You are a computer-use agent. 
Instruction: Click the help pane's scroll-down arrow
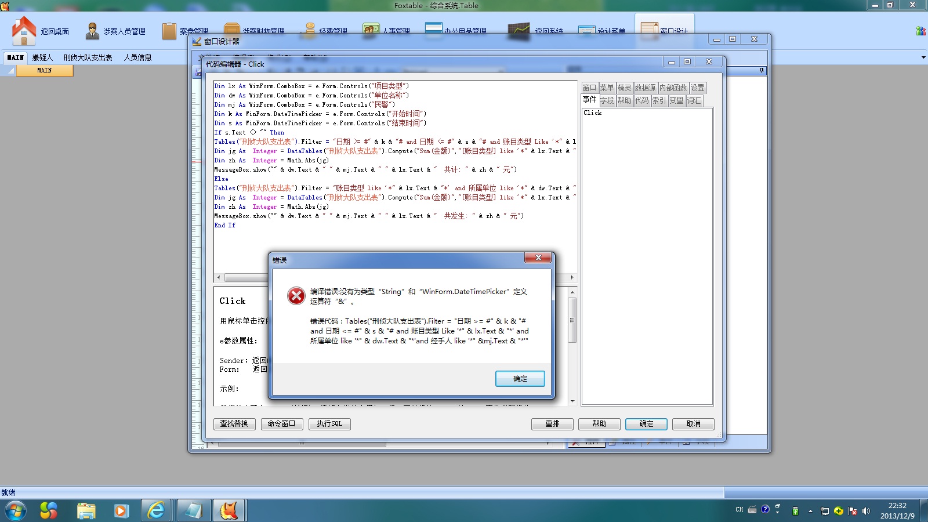572,401
